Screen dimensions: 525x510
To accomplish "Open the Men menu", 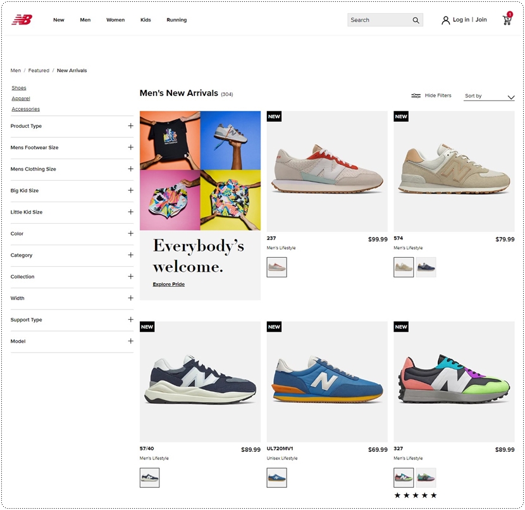I will click(x=85, y=20).
